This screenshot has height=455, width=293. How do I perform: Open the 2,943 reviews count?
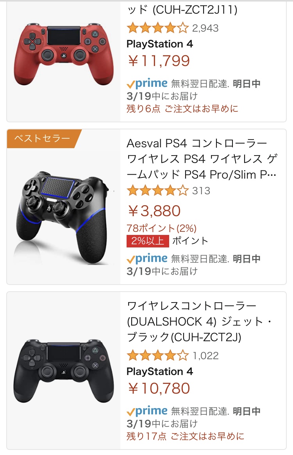point(205,28)
